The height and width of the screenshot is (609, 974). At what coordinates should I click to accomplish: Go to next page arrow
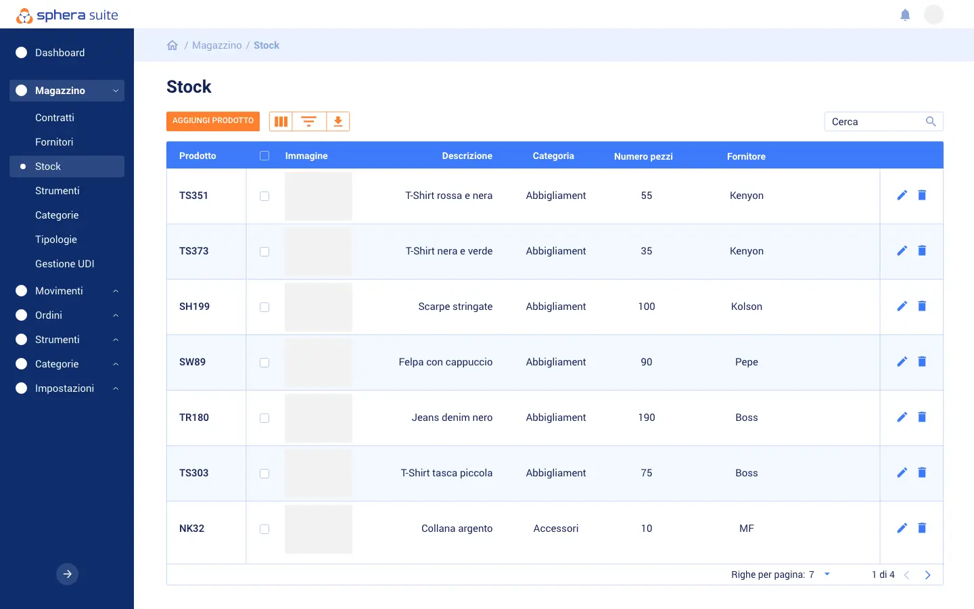928,575
